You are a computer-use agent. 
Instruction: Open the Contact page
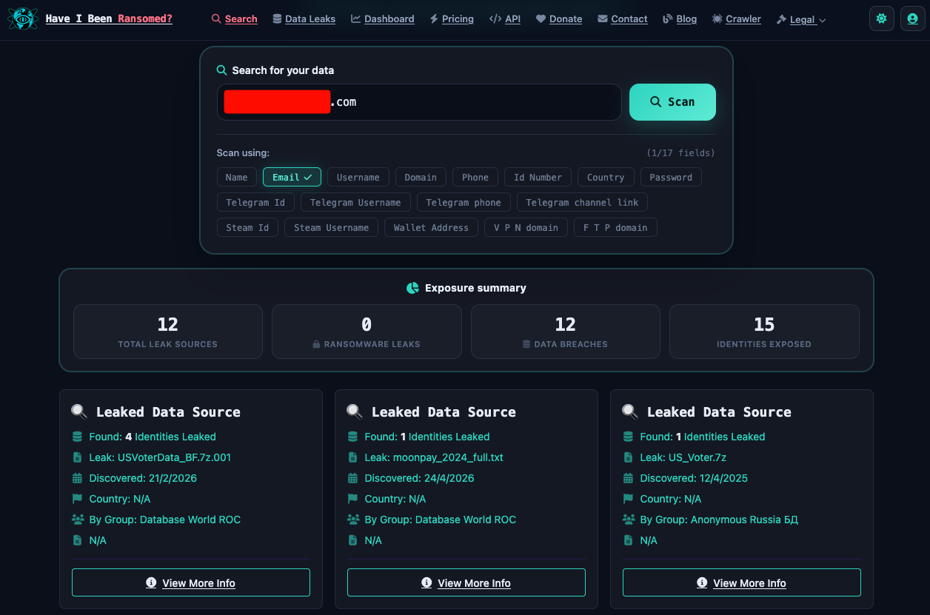coord(623,19)
